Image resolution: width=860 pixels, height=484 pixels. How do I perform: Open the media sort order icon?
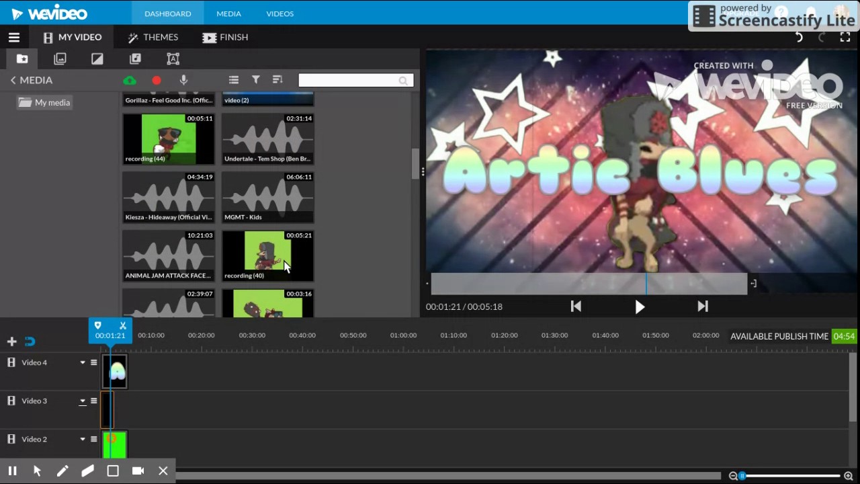[x=277, y=80]
